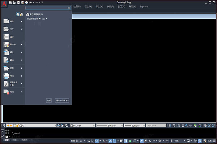Open the ByLayer color swatch dropdown

[82, 126]
